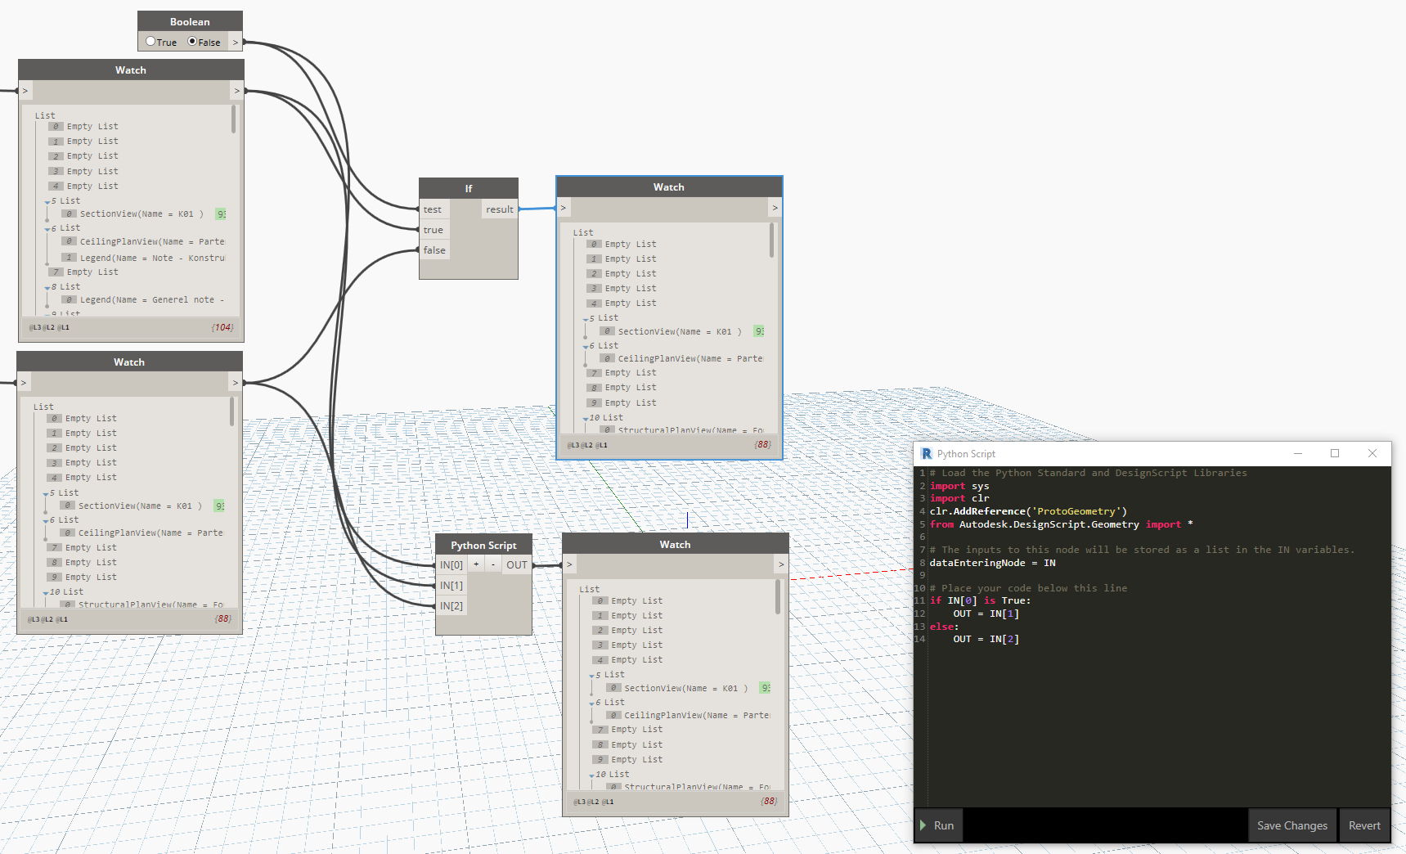Collapse '5 List' in the Watch feeding If false
This screenshot has width=1406, height=854.
[46, 494]
